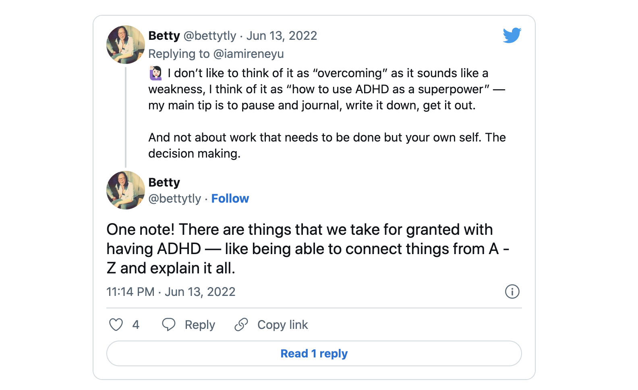Screen dimensions: 638x390
Task: Click the Betty name in the parent tweet
Action: coord(164,36)
